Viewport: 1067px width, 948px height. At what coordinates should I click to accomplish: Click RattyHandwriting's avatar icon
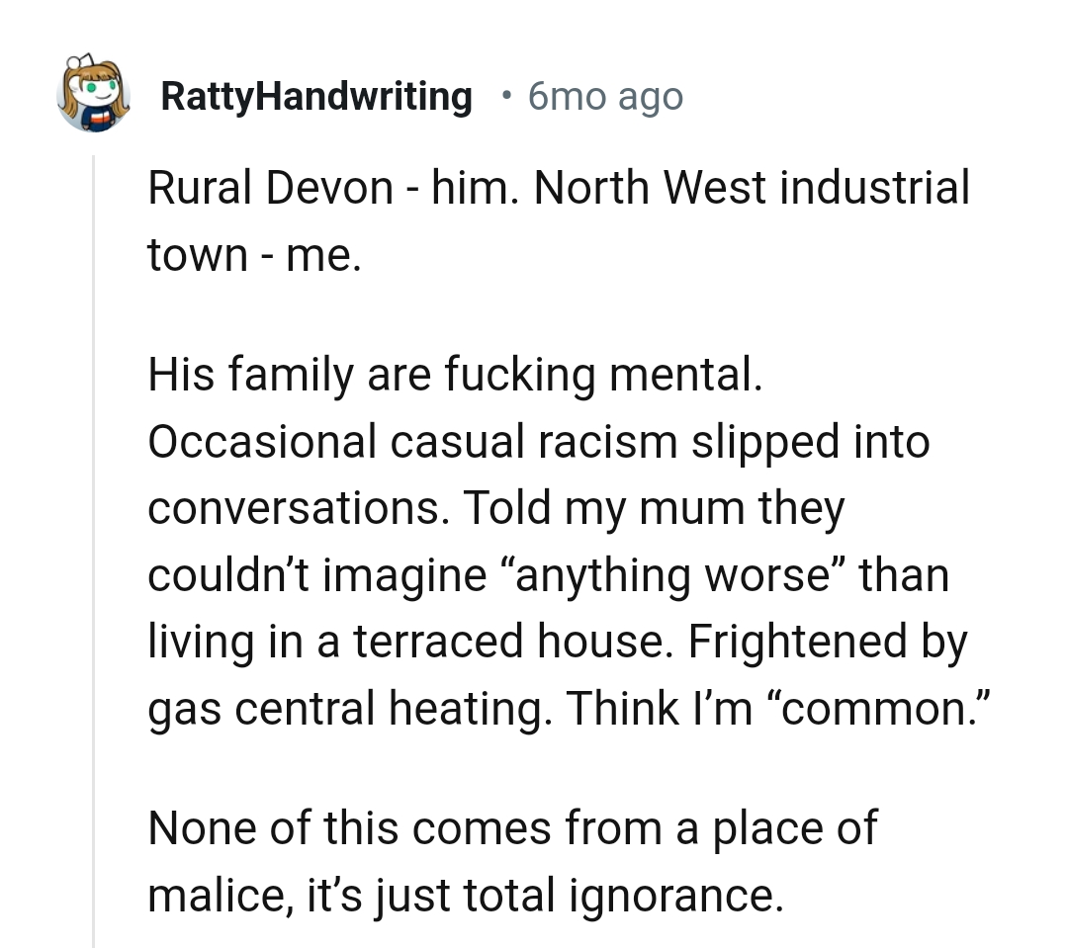click(93, 94)
